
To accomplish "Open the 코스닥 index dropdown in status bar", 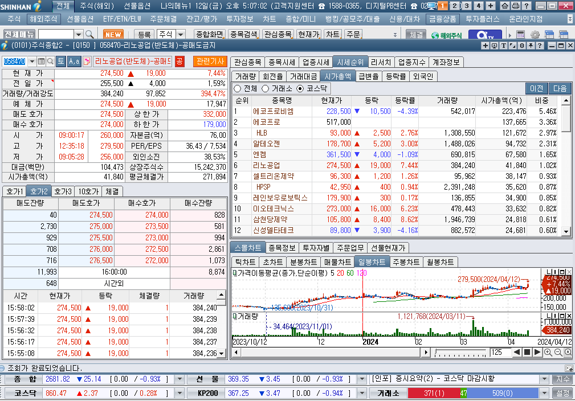I will click(180, 393).
